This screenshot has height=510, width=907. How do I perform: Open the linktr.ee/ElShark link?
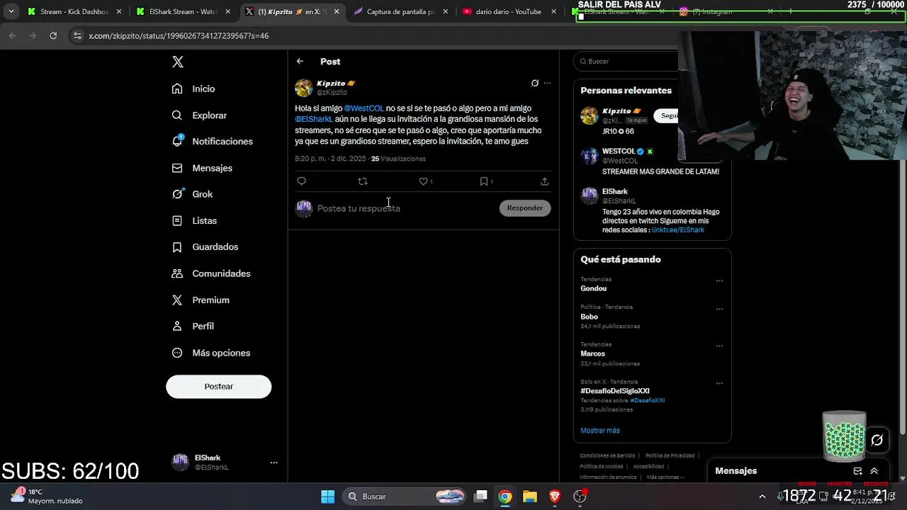tap(678, 230)
